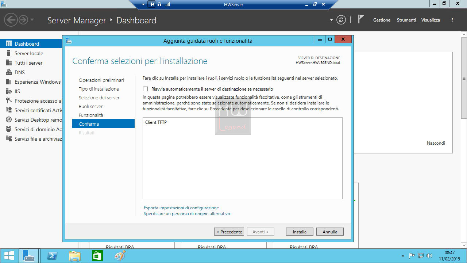This screenshot has width=467, height=263.
Task: Click the refresh icon in header
Action: pos(341,20)
